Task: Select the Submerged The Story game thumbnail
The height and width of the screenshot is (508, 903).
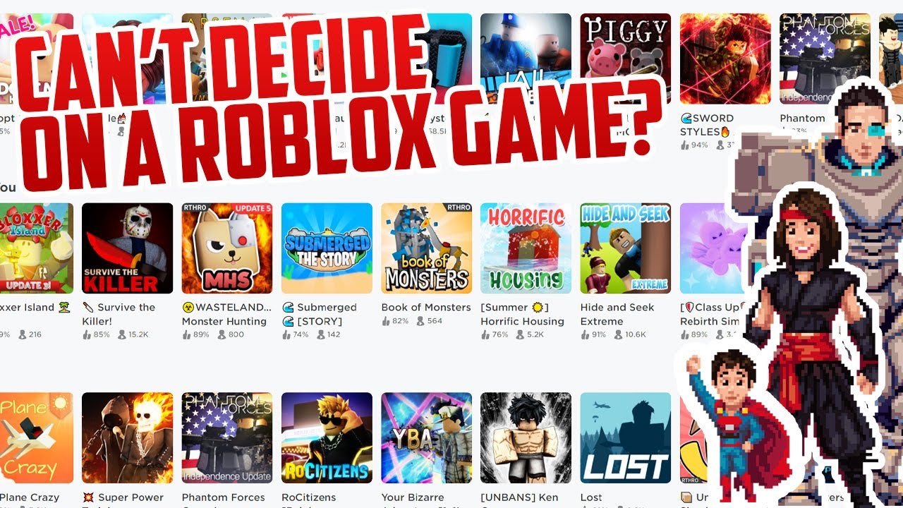Action: click(327, 248)
